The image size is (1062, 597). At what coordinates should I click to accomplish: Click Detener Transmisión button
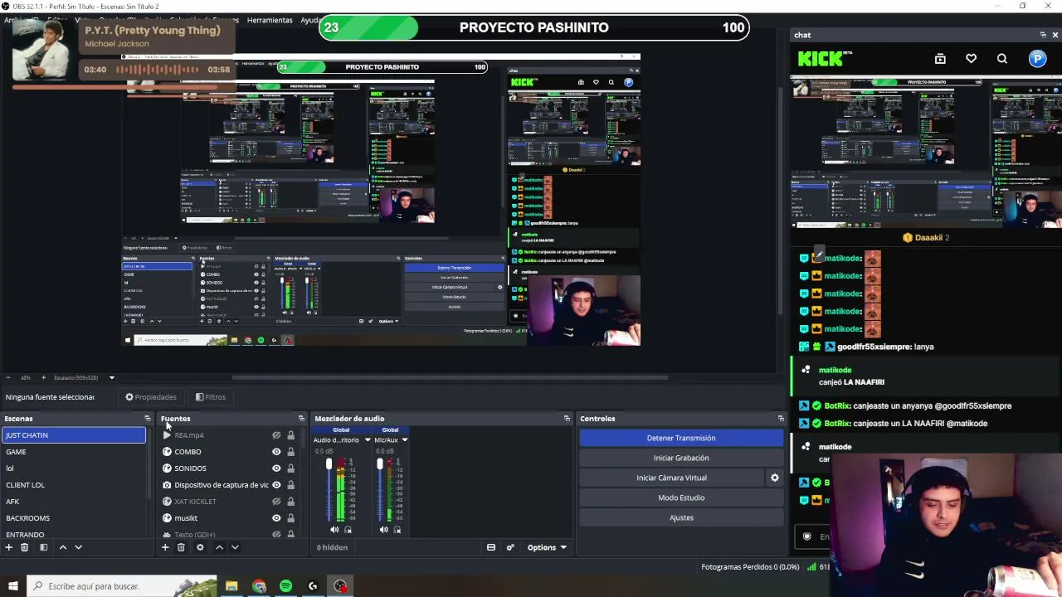[x=681, y=438]
